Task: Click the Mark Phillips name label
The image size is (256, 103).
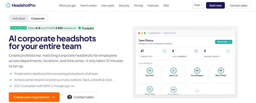Action: [x=221, y=76]
